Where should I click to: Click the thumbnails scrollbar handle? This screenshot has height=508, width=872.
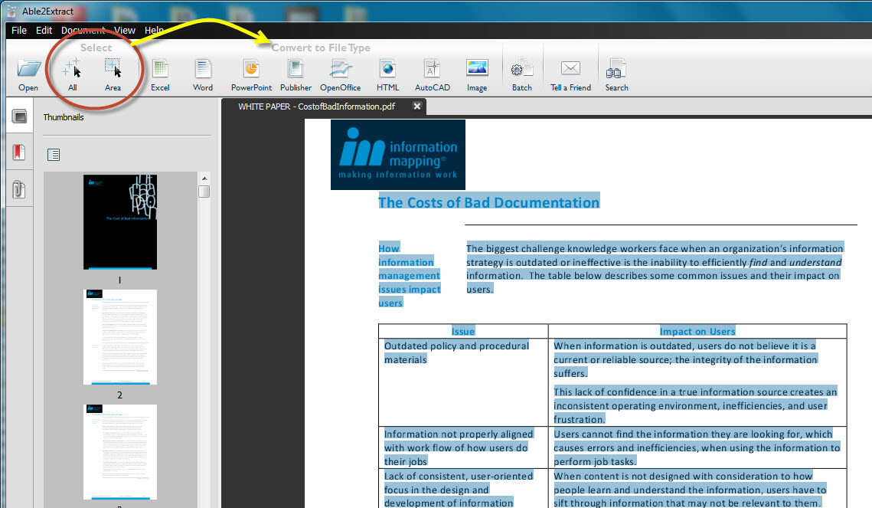204,192
